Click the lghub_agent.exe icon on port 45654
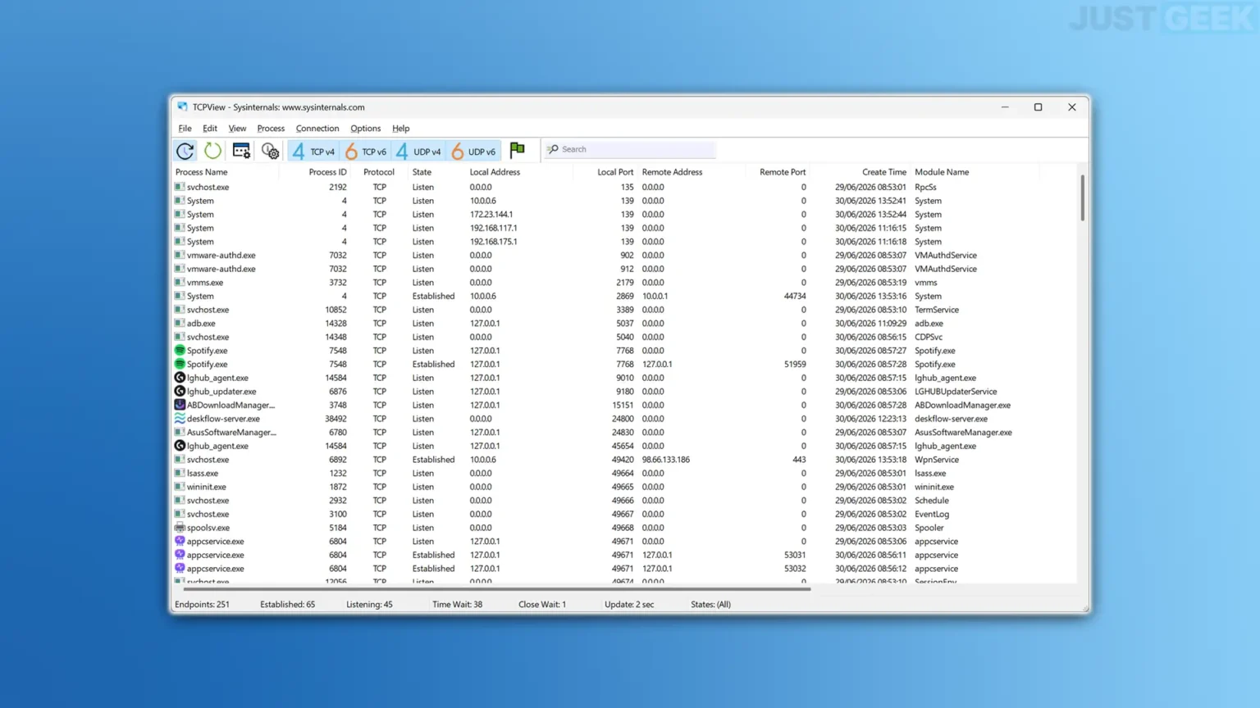 coord(180,446)
